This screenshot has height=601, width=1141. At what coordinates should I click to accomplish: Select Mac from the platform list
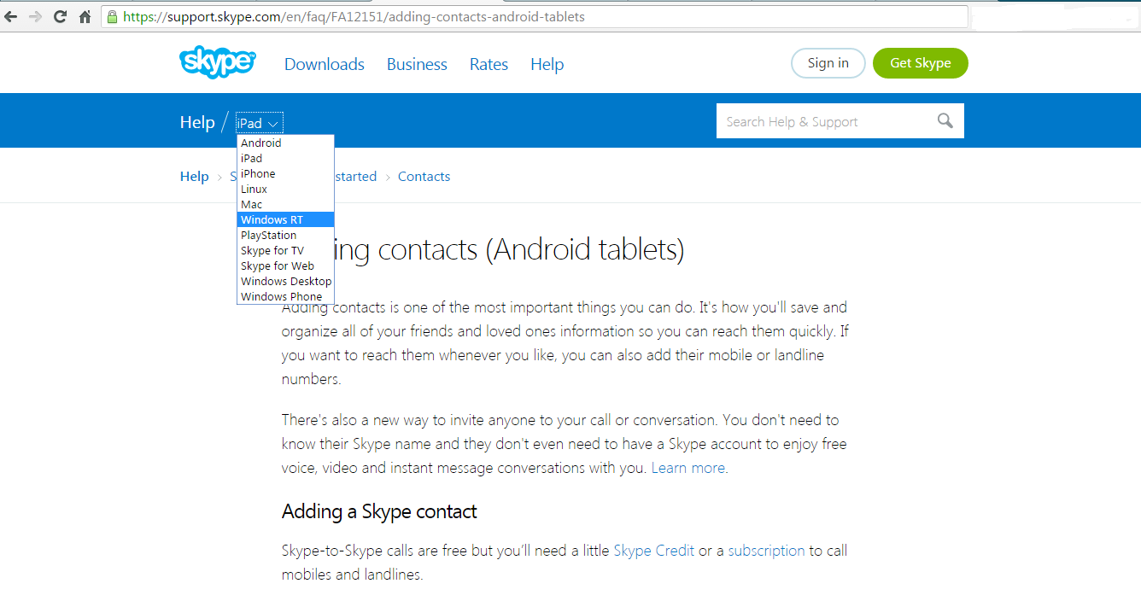pyautogui.click(x=285, y=205)
